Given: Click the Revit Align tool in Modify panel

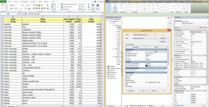Looking at the screenshot, I should pyautogui.click(x=145, y=5).
